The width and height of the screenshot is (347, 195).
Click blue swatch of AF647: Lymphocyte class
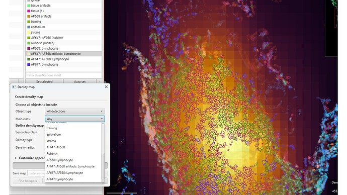(29, 64)
